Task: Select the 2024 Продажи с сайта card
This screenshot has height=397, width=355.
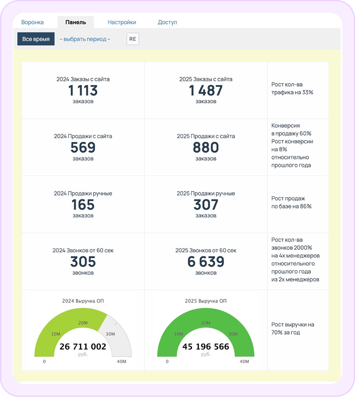Action: 83,147
